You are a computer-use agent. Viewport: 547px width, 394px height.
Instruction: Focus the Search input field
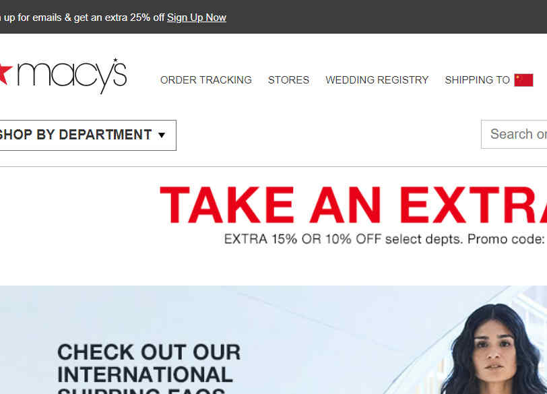click(x=514, y=134)
